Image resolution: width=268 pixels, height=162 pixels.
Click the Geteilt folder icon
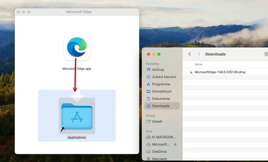tap(148, 121)
